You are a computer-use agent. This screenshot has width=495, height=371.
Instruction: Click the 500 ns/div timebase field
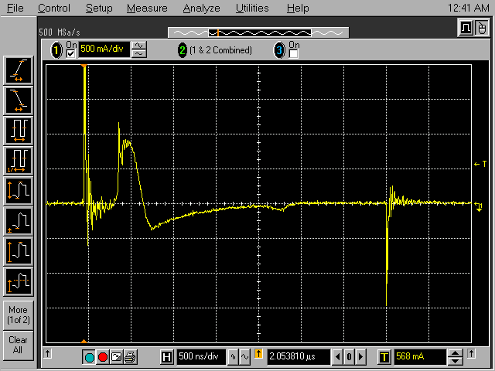201,357
